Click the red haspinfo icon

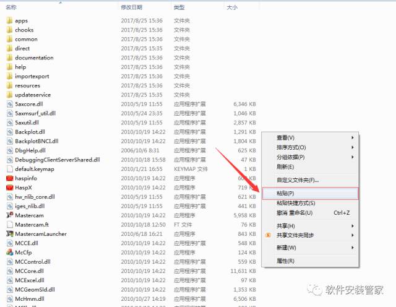click(x=9, y=178)
